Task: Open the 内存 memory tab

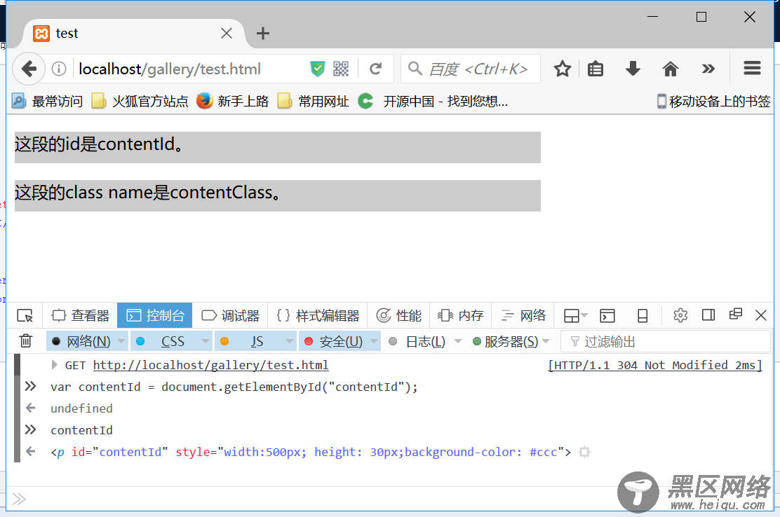Action: point(461,315)
